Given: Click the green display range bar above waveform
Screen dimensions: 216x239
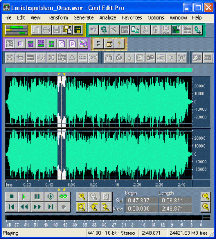Looking at the screenshot, I should (x=98, y=70).
